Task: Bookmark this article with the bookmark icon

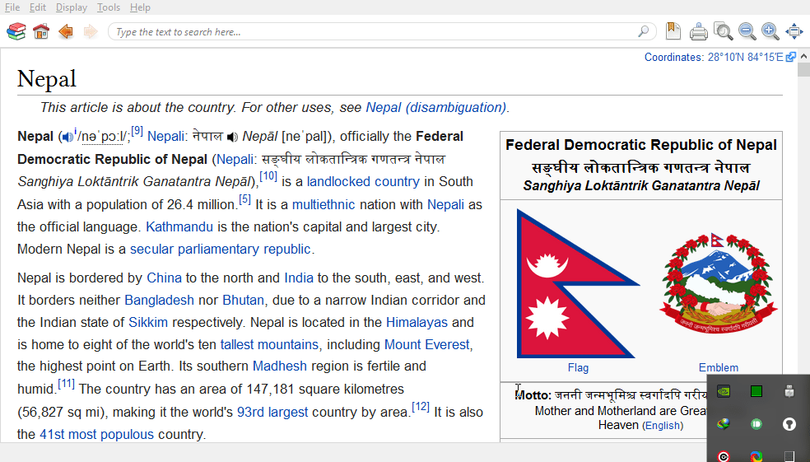Action: coord(673,31)
